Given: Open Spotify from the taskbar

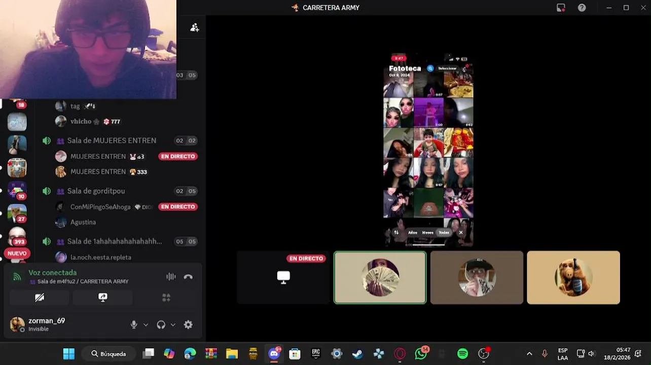Looking at the screenshot, I should pyautogui.click(x=463, y=354).
